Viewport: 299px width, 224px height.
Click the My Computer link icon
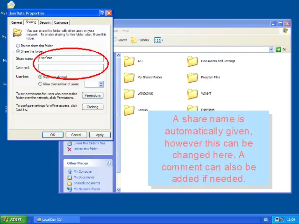(x=70, y=172)
